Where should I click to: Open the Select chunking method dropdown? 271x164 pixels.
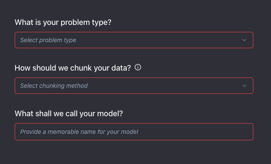click(134, 86)
